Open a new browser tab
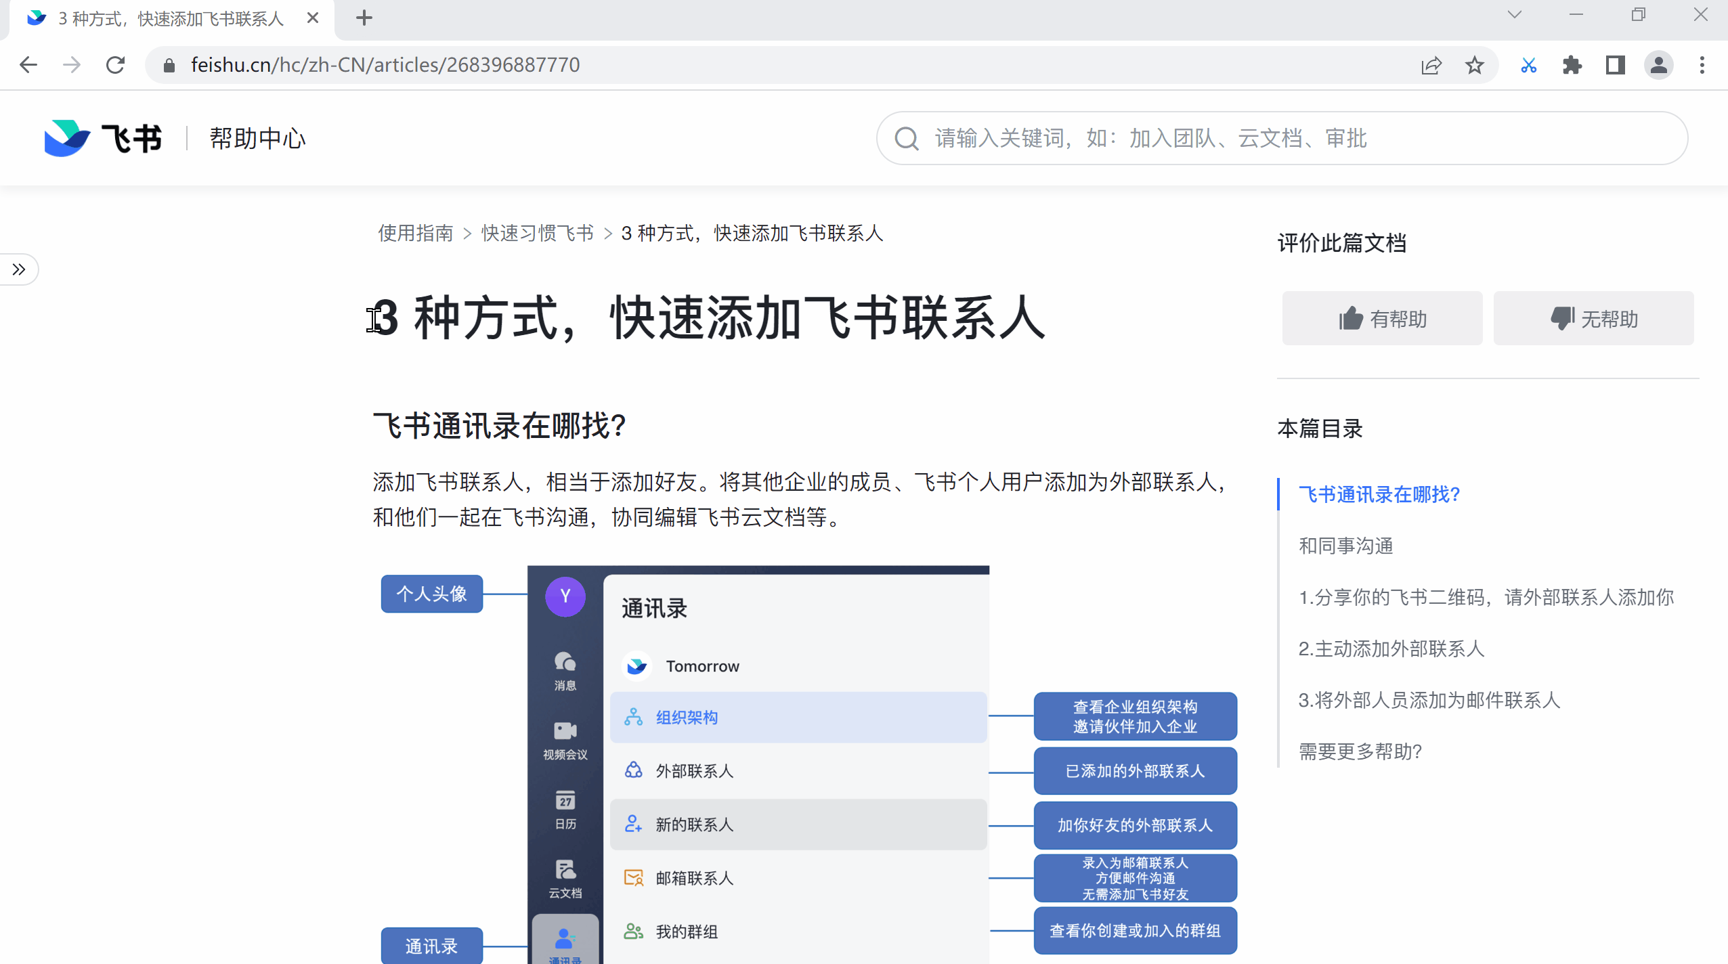Screen dimensions: 1728x964 (x=364, y=18)
